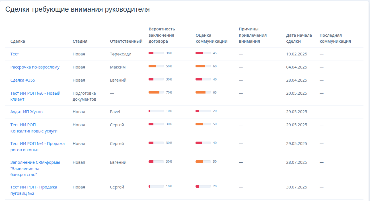Click the 70% contract probability bar

point(156,92)
